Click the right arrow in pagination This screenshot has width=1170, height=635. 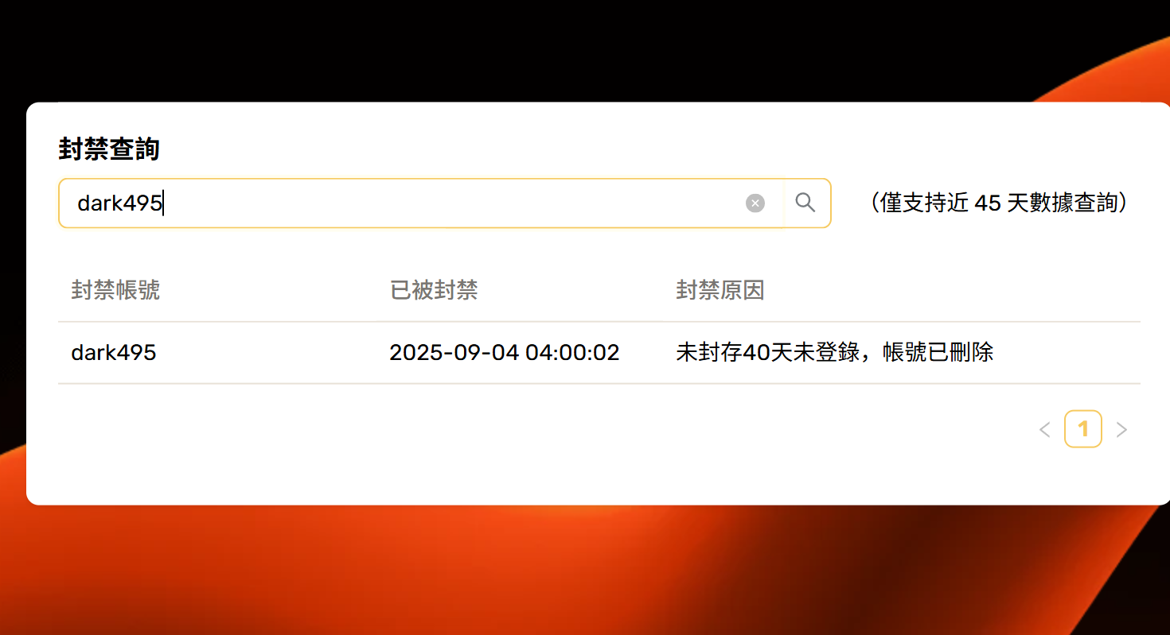point(1122,429)
